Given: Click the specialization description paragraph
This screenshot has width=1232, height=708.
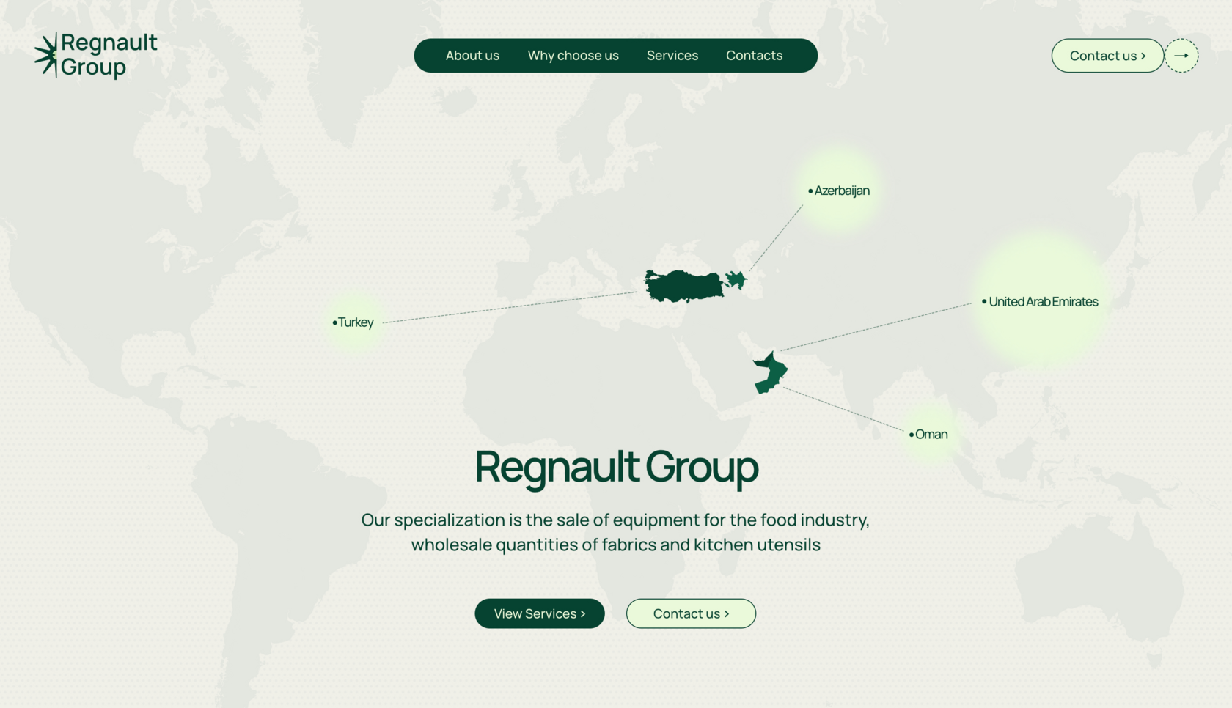Looking at the screenshot, I should (x=615, y=532).
